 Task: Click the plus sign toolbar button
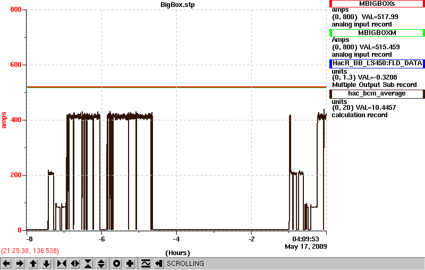click(130, 264)
